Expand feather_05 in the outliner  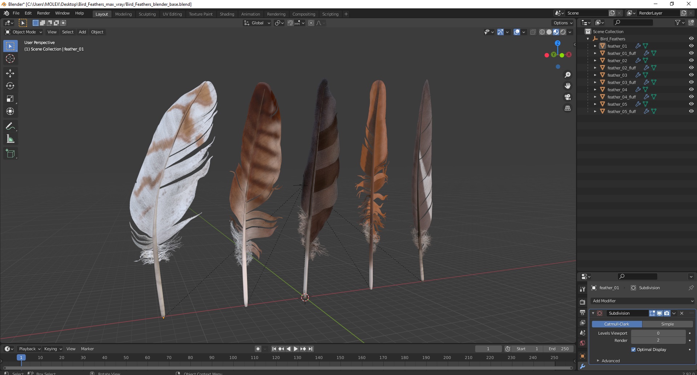(595, 104)
